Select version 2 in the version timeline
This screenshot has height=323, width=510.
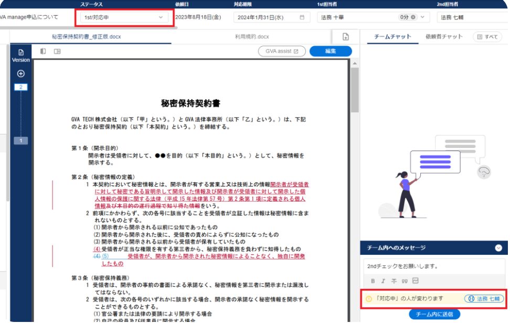[21, 87]
